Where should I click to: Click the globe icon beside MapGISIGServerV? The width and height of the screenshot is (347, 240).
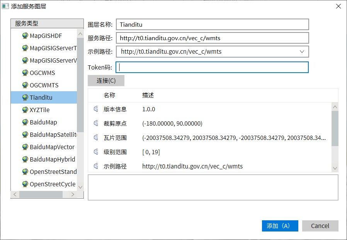[25, 60]
